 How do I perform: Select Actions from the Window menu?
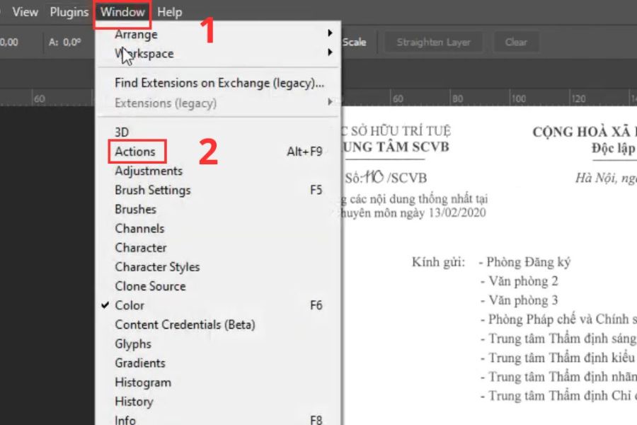[x=135, y=152]
